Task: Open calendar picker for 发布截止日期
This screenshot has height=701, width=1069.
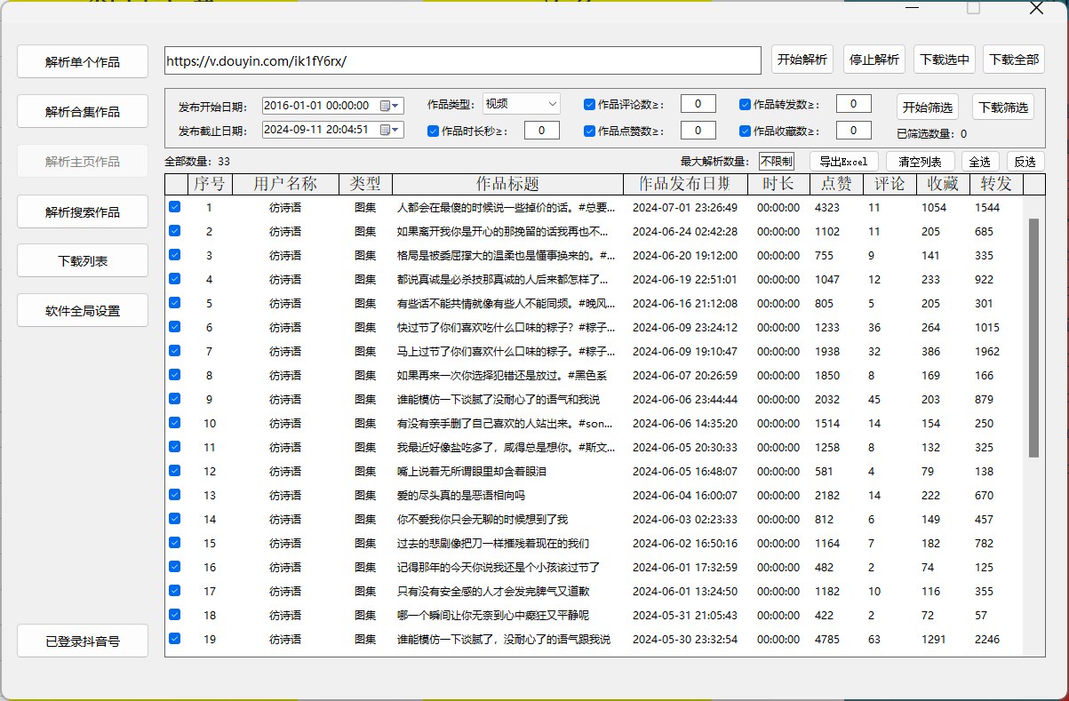Action: coord(390,130)
